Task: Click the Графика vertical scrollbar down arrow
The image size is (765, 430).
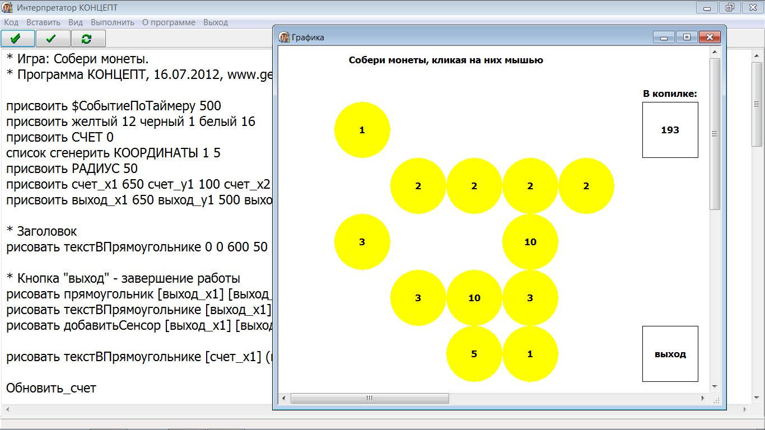Action: click(x=715, y=386)
